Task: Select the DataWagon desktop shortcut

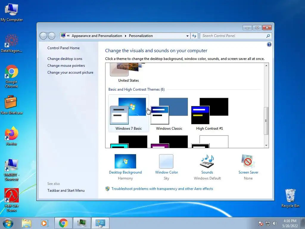Action: pos(12,43)
